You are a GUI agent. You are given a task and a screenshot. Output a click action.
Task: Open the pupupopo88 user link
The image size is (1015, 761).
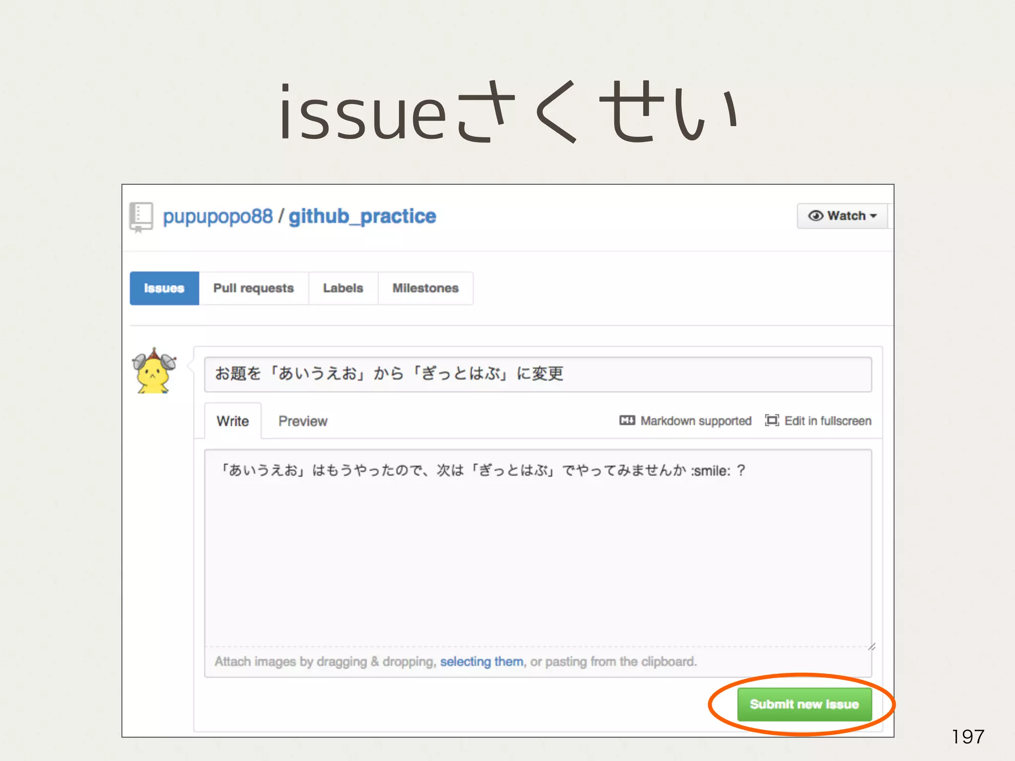(218, 217)
